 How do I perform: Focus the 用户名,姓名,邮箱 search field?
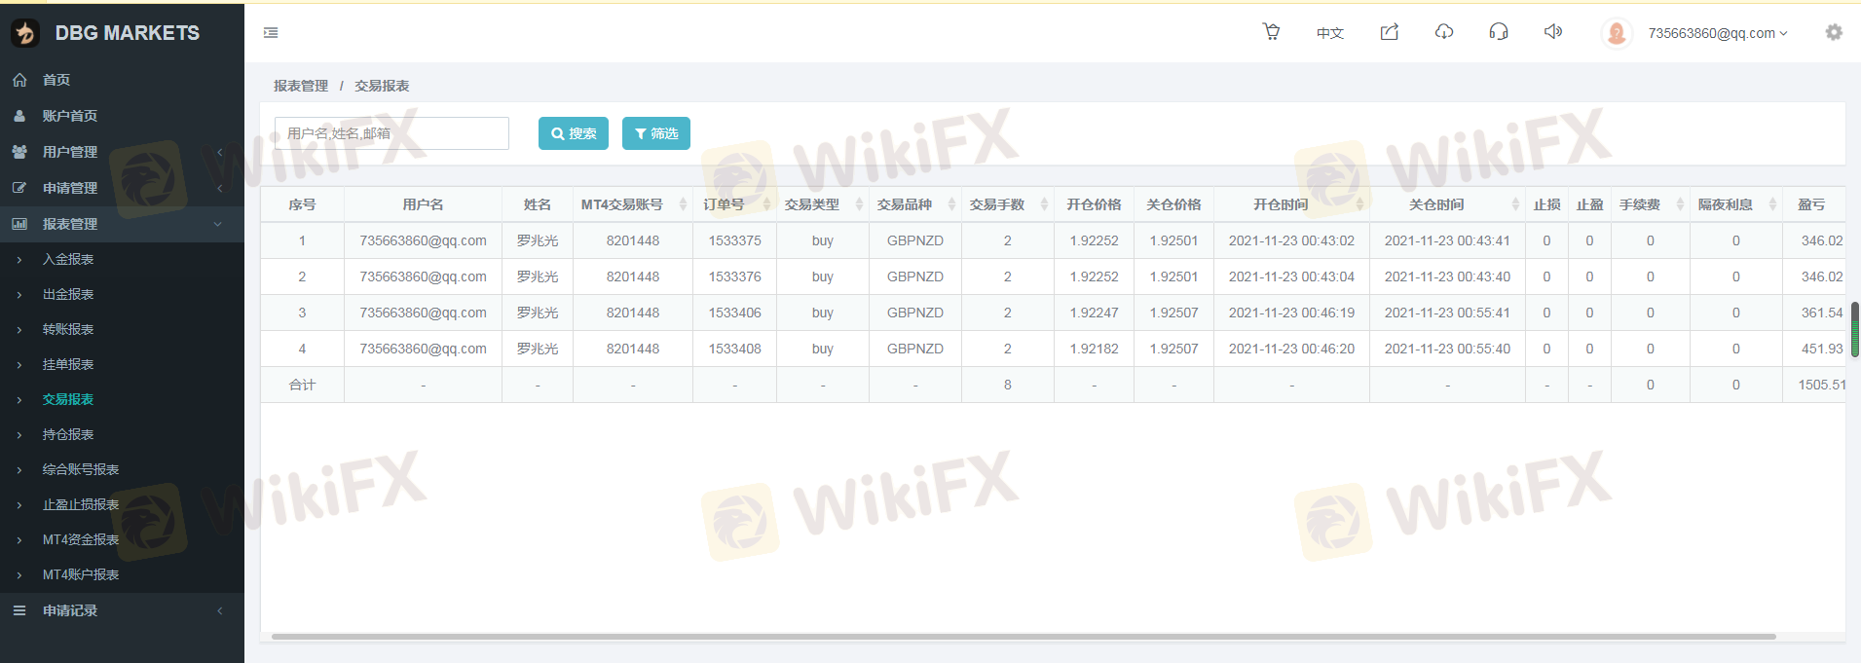(391, 133)
